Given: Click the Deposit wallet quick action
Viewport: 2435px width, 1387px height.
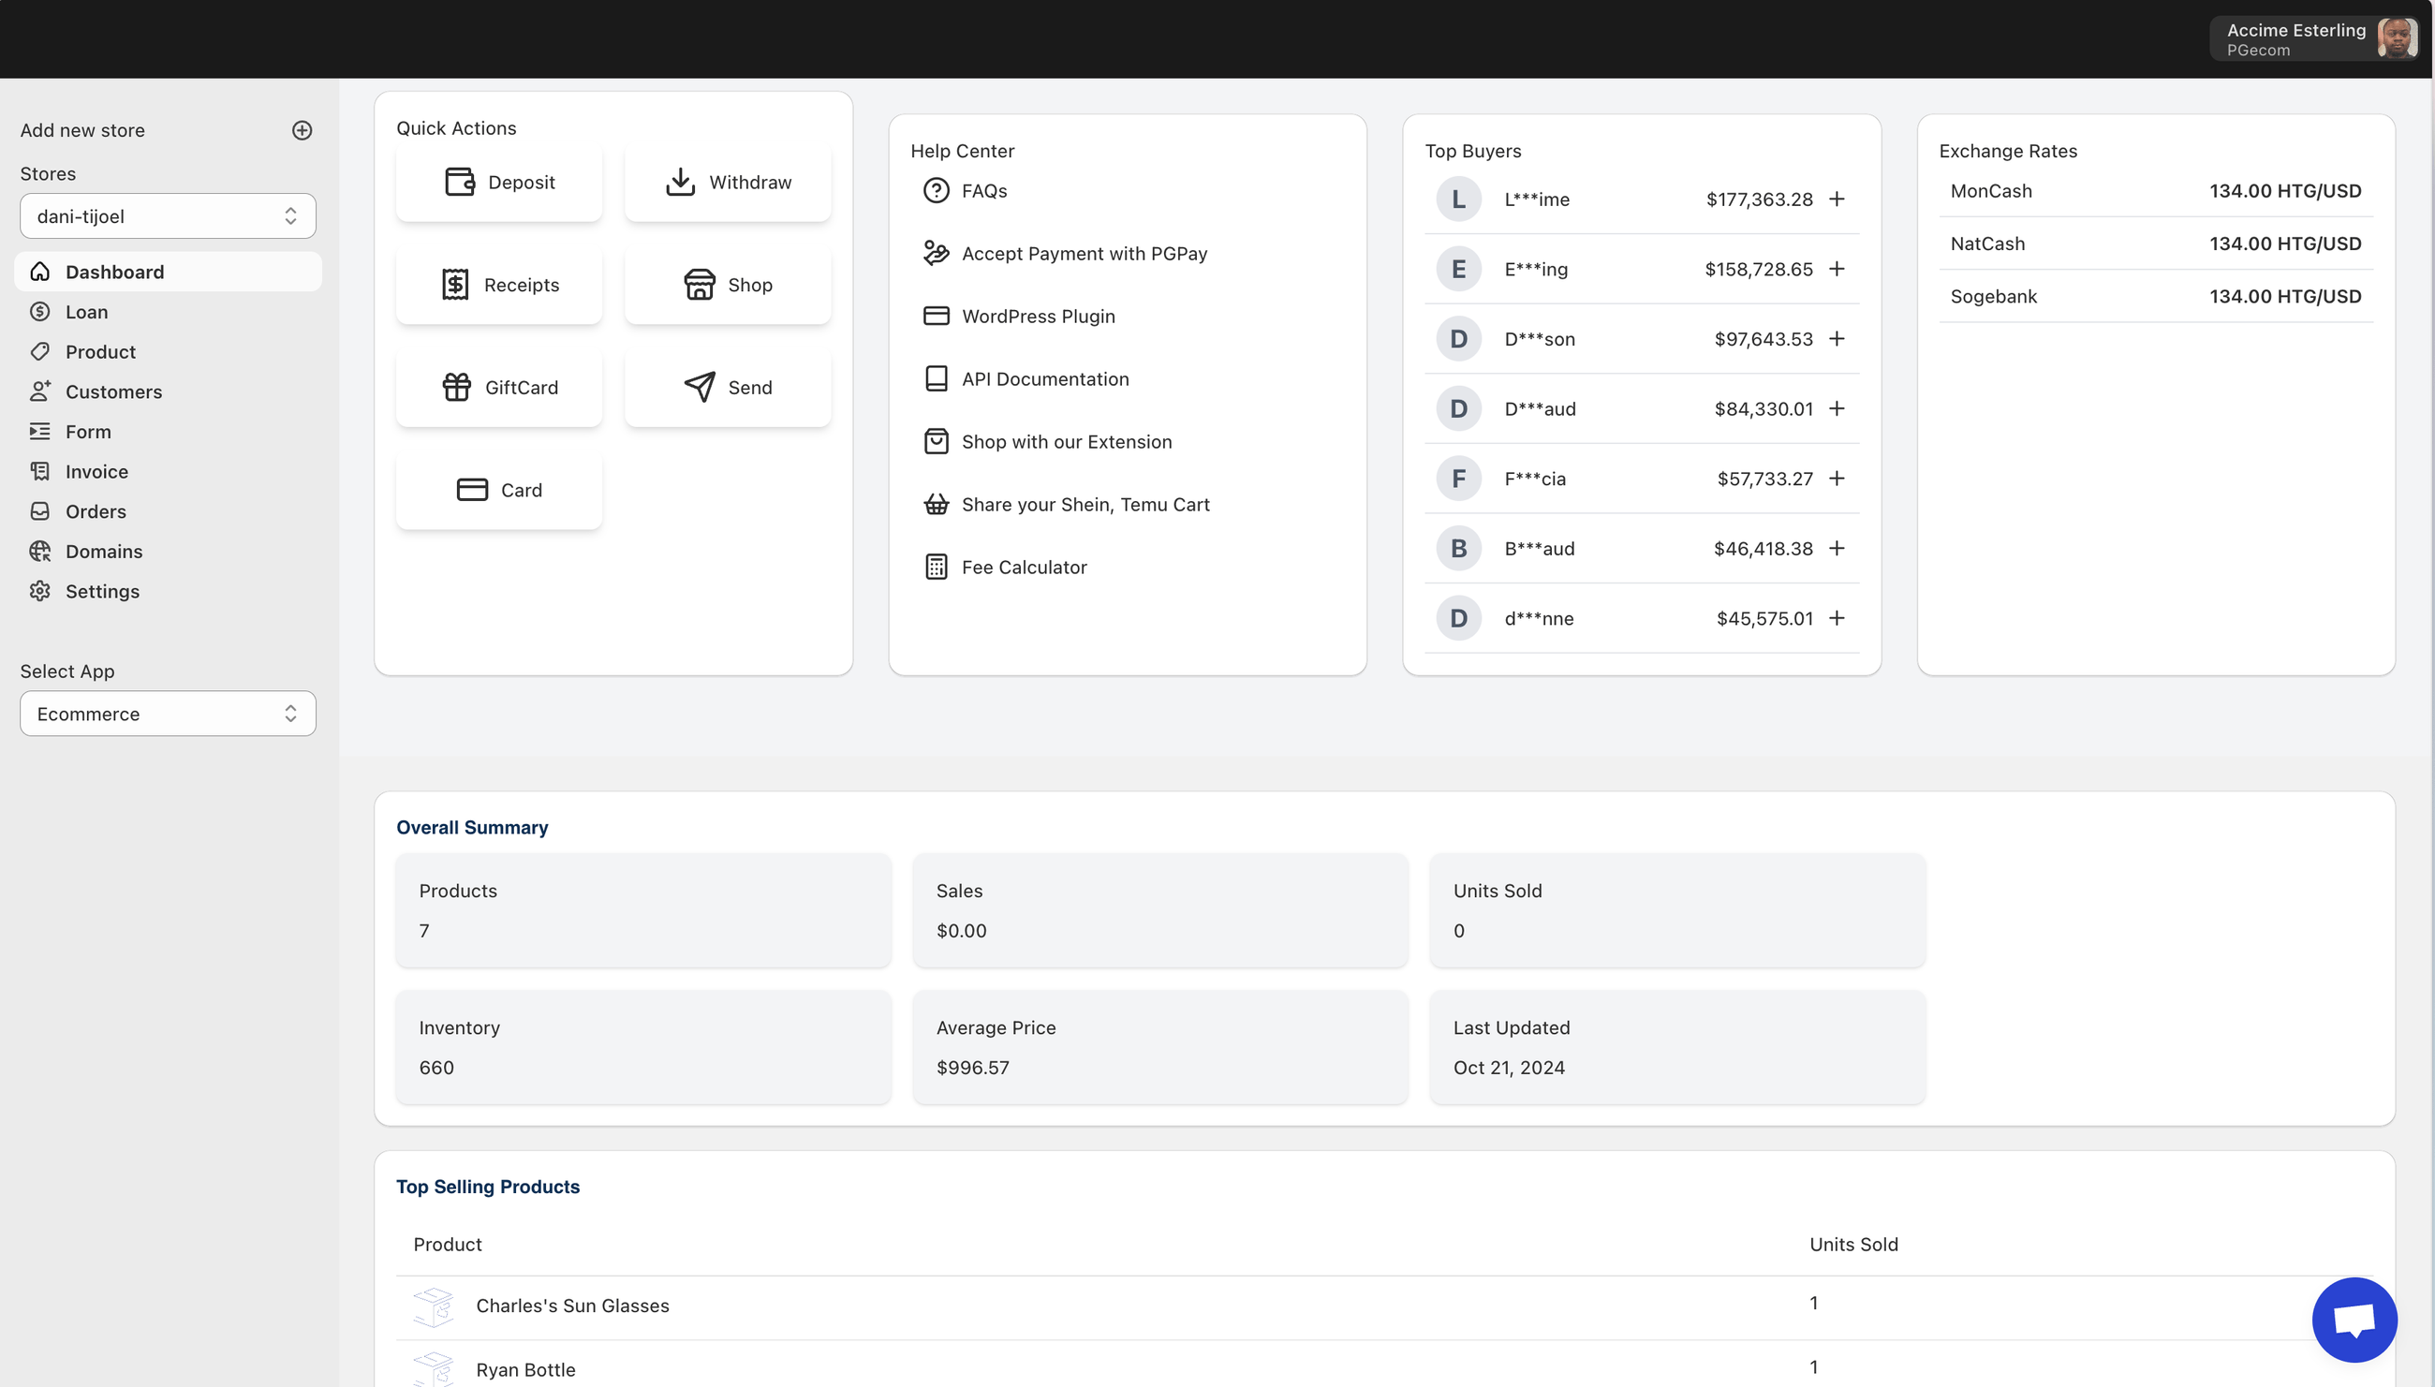Looking at the screenshot, I should tap(499, 182).
